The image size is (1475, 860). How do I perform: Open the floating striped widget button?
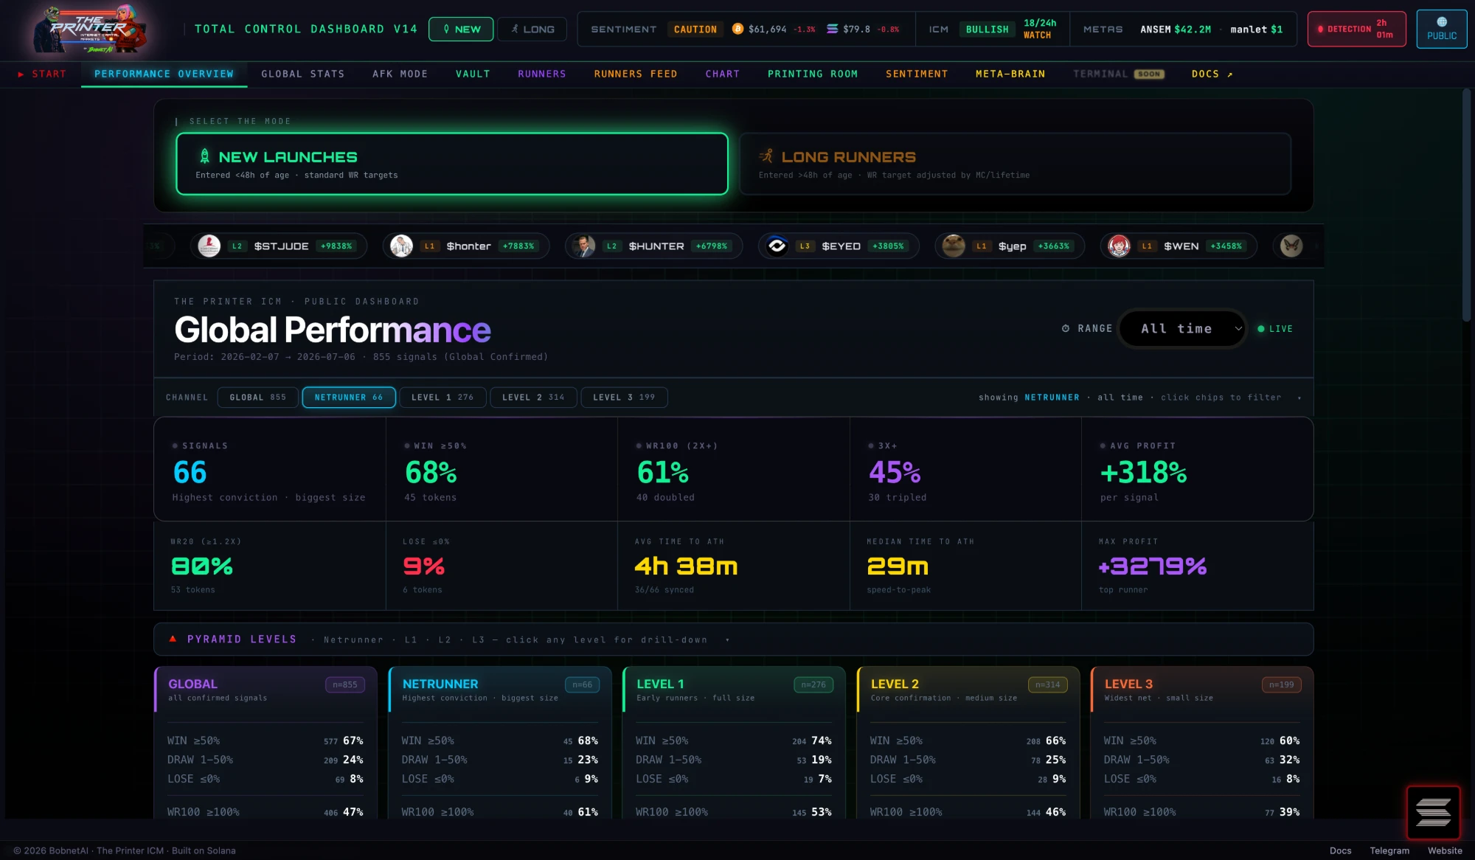(1433, 812)
